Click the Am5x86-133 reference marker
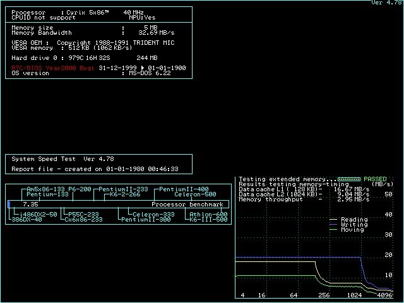 pyautogui.click(x=48, y=189)
